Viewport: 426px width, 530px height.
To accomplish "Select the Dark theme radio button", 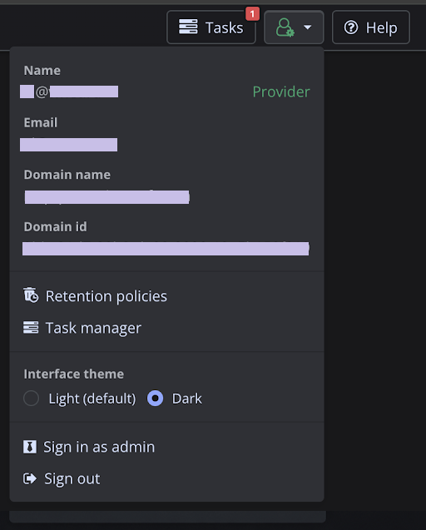I will (x=156, y=399).
